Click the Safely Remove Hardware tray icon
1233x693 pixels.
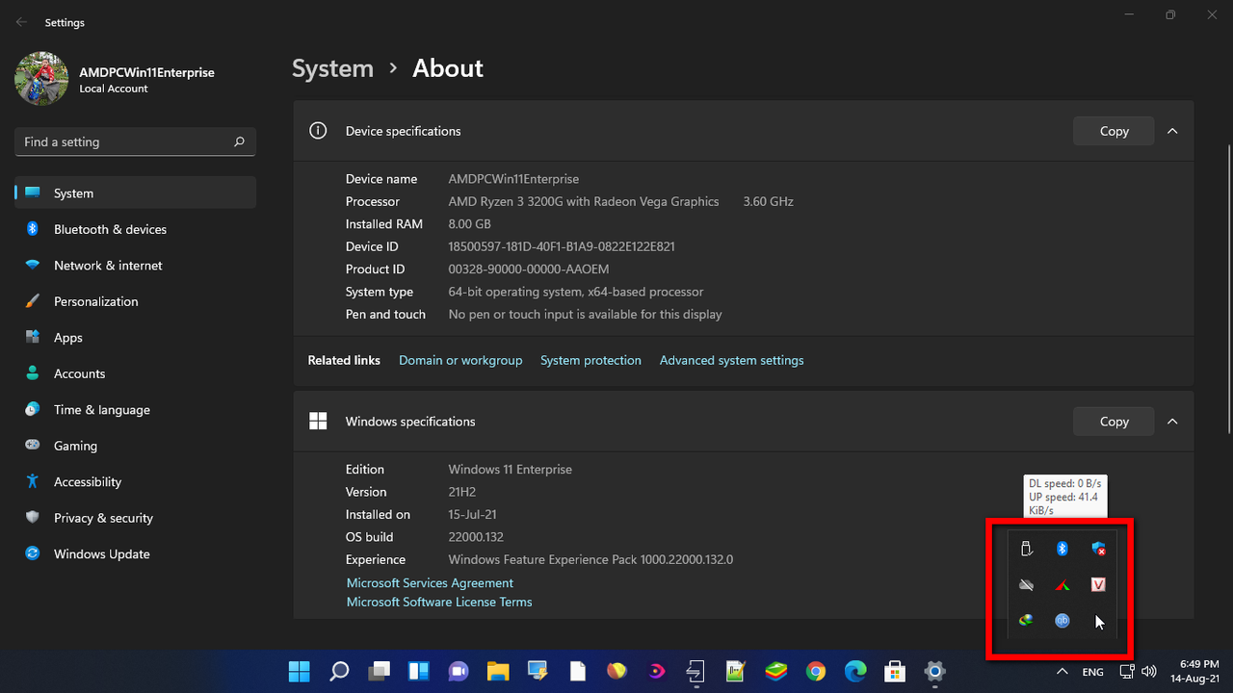click(1026, 549)
